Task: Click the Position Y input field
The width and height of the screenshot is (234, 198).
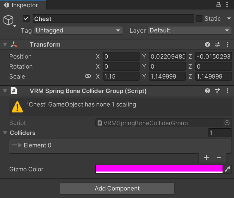Action: click(167, 56)
